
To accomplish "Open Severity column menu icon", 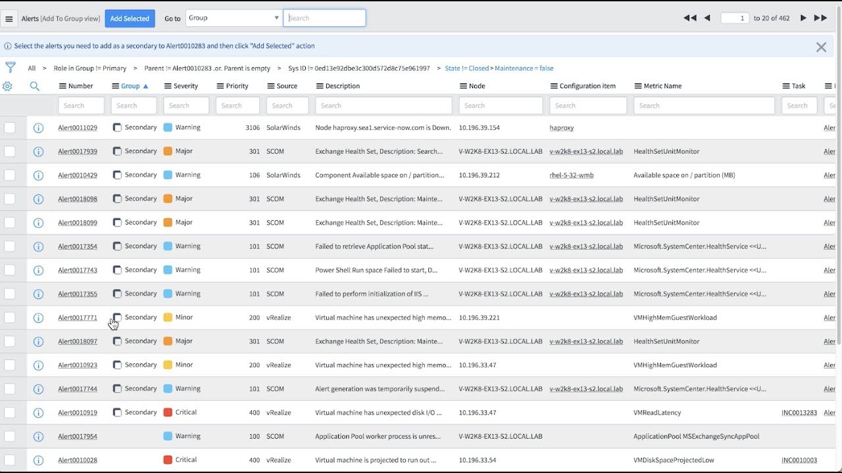I will (x=167, y=86).
